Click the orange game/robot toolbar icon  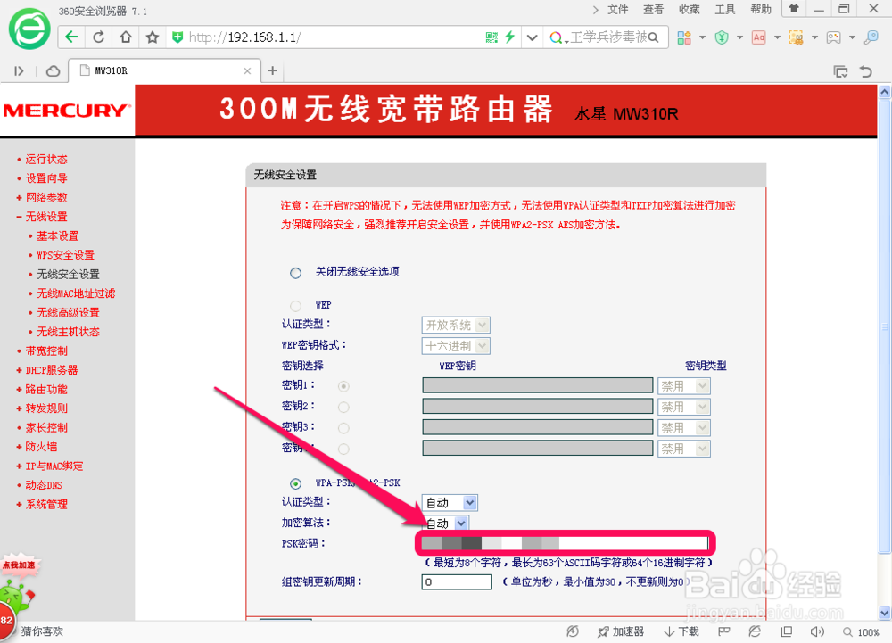click(796, 37)
